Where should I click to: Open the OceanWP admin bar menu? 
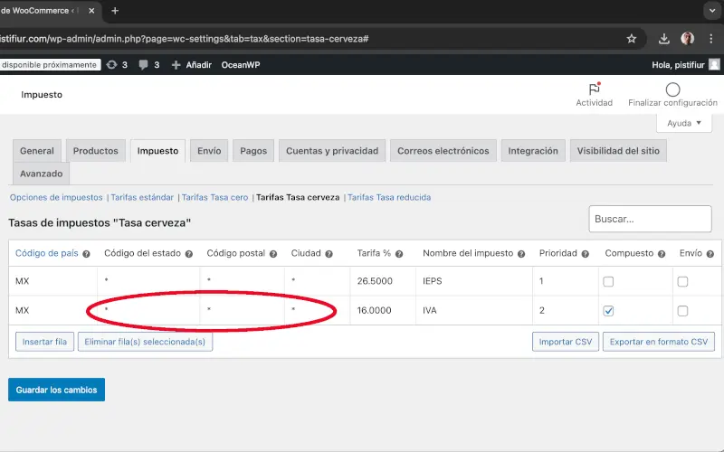click(241, 64)
